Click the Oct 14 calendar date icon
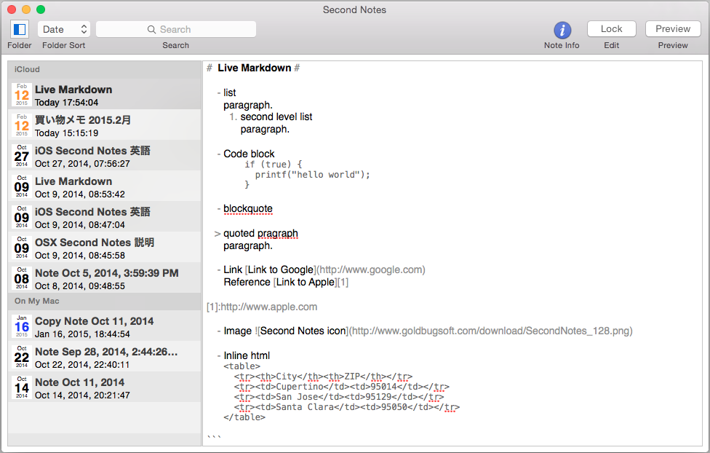The height and width of the screenshot is (453, 710). click(22, 387)
